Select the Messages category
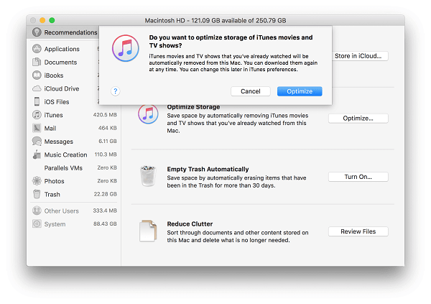Image resolution: width=431 pixels, height=304 pixels. [59, 142]
